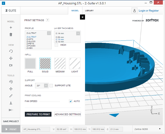
Task: Select the move model tool
Action: click(11, 89)
